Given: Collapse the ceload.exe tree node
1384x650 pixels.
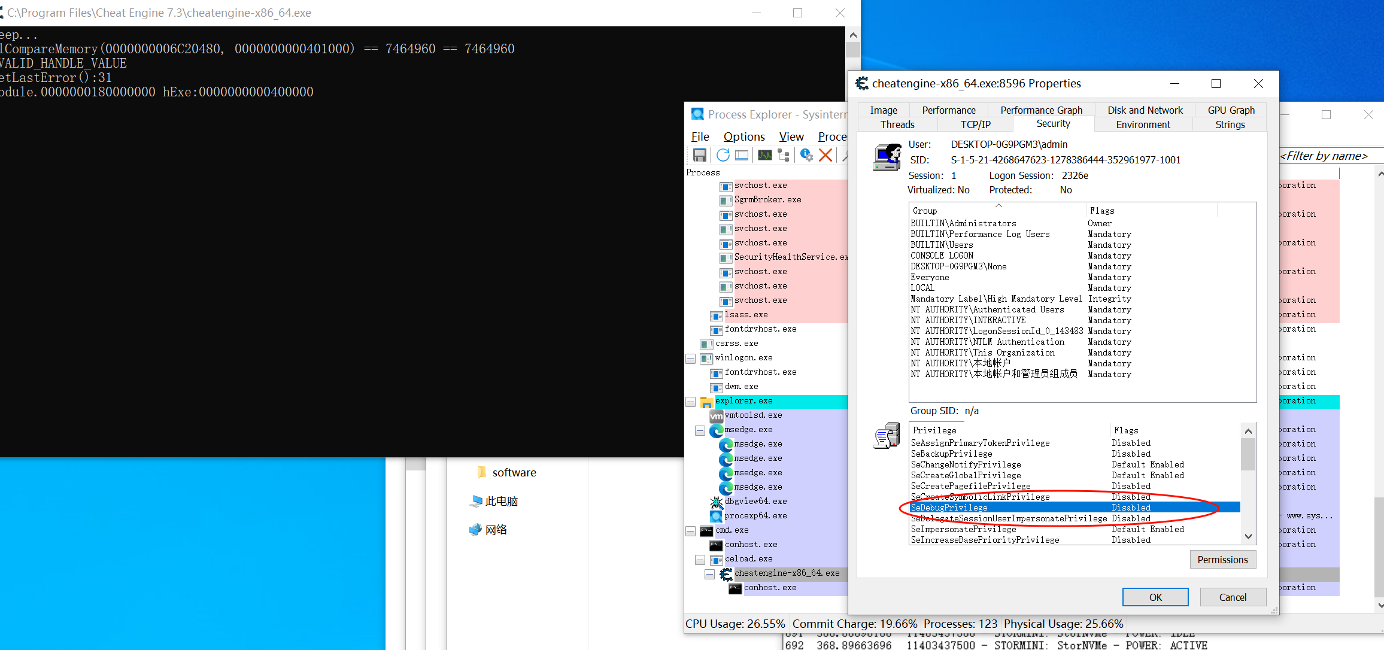Looking at the screenshot, I should pyautogui.click(x=700, y=560).
